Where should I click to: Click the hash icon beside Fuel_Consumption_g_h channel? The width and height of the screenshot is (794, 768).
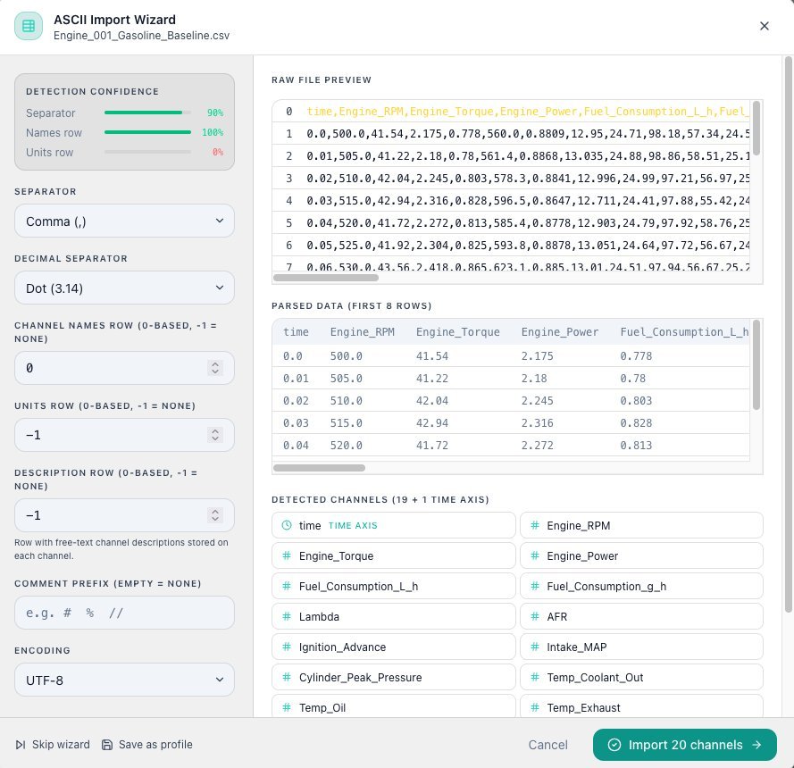(x=535, y=586)
